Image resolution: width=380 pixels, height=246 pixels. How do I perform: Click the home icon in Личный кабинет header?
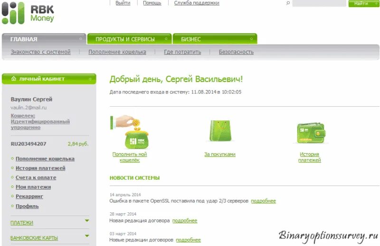(14, 79)
